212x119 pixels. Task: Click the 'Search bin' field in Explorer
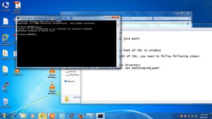point(172,19)
